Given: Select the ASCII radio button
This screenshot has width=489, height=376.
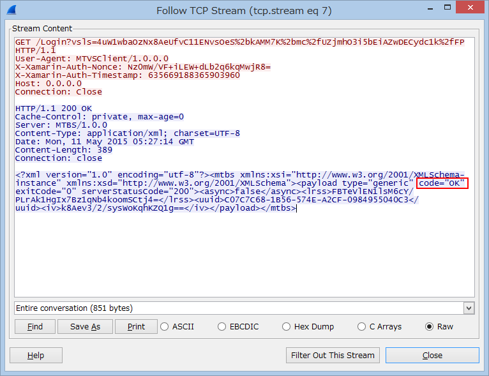Looking at the screenshot, I should [x=164, y=326].
